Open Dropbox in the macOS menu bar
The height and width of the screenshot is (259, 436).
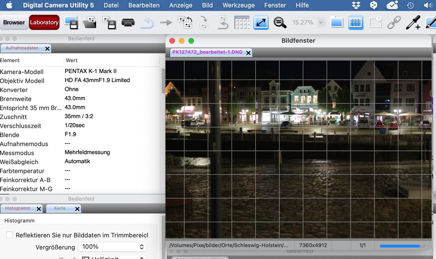pyautogui.click(x=356, y=5)
